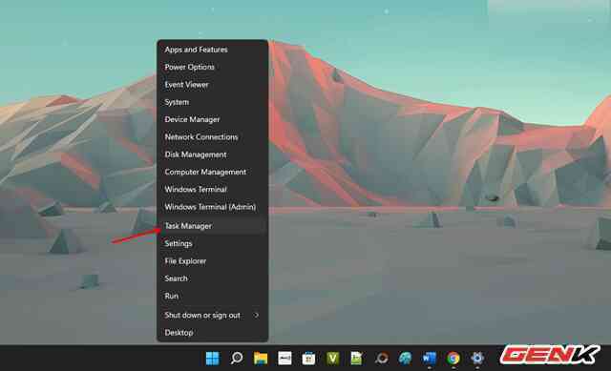
Task: Select Power Options entry
Action: [212, 67]
